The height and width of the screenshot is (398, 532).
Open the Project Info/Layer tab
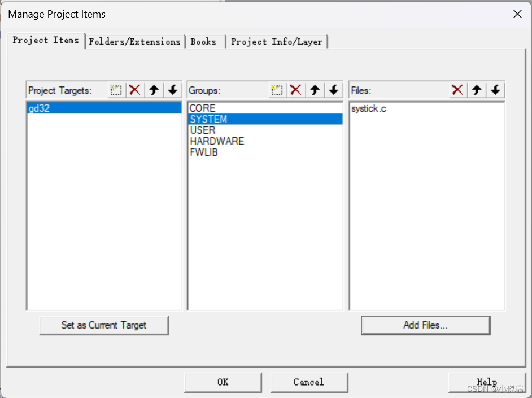(277, 42)
